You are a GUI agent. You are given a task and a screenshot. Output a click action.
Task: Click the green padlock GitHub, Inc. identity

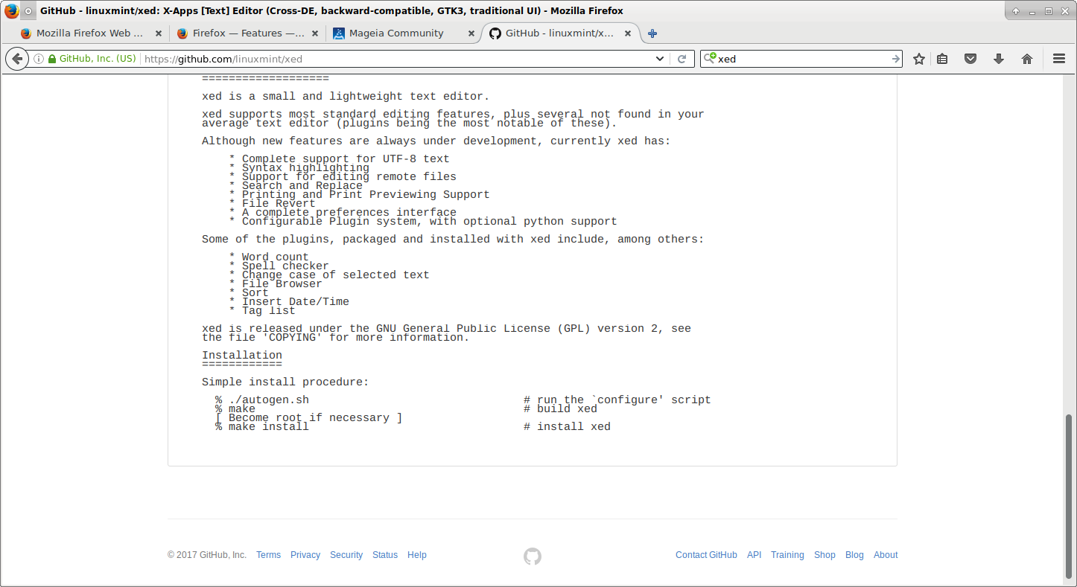(92, 59)
